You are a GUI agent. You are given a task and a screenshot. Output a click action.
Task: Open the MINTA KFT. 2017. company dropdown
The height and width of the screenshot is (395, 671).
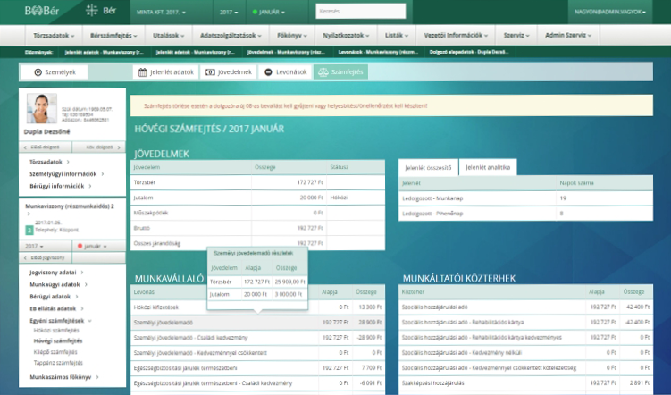click(x=162, y=12)
